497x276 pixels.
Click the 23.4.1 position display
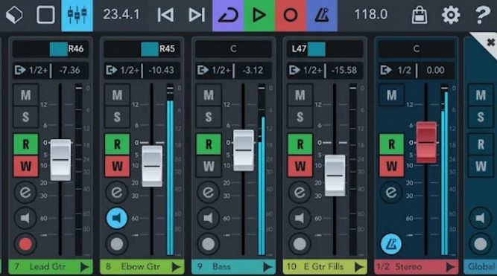coord(121,15)
